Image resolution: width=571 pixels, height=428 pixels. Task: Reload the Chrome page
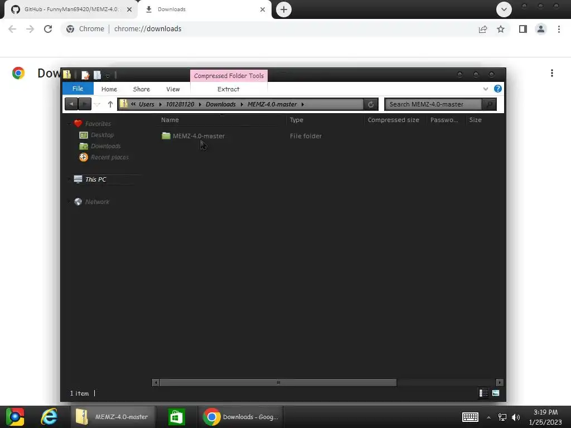pyautogui.click(x=48, y=29)
